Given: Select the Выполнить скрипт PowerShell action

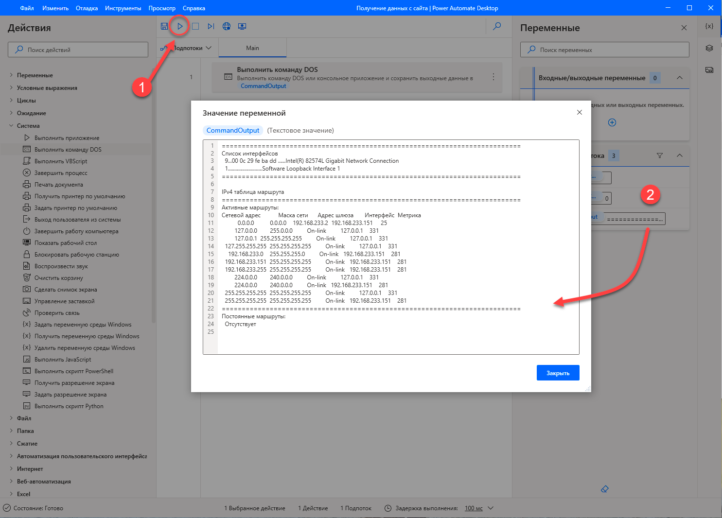Looking at the screenshot, I should pos(74,371).
